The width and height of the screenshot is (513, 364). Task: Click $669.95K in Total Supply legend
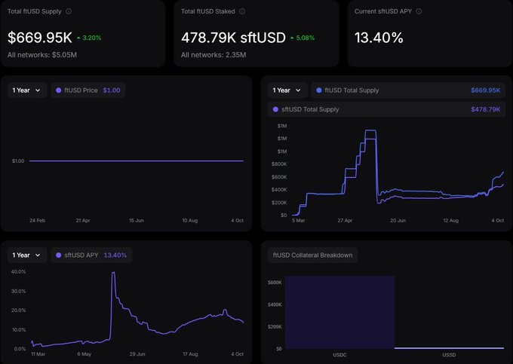(x=486, y=90)
